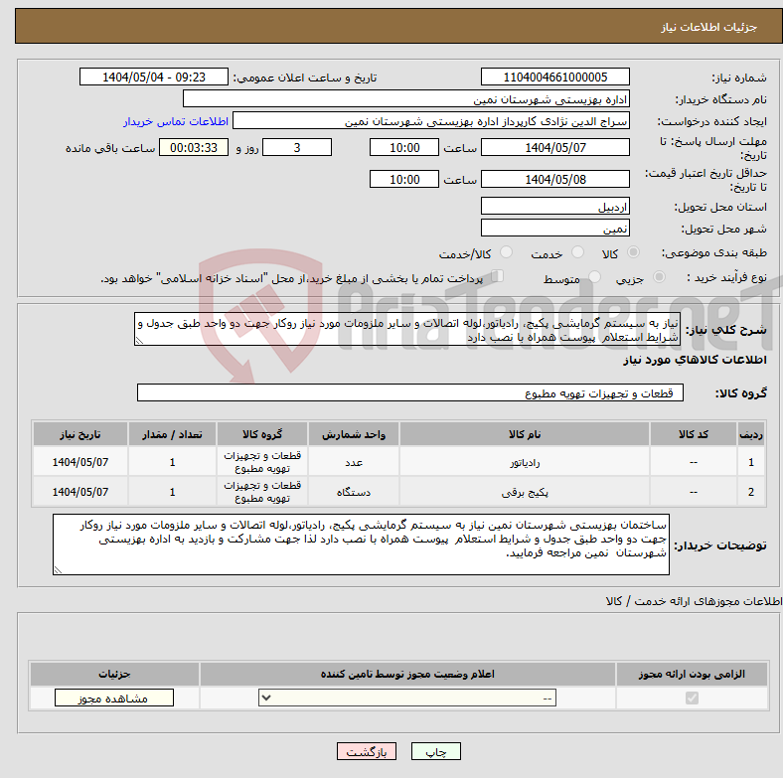Toggle the mandatory license checkbox
783x778 pixels.
coord(692,698)
